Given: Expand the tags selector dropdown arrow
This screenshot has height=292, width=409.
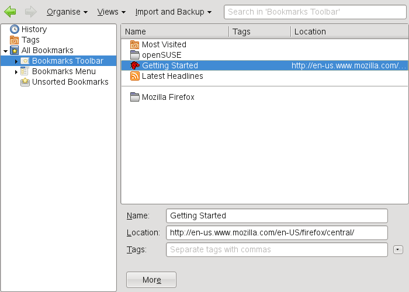Looking at the screenshot, I should 398,250.
